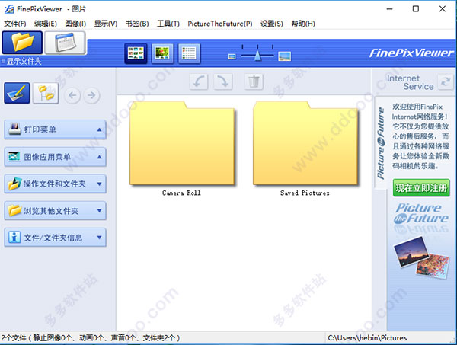
Task: Click the 现在立即注册 register button
Action: point(421,187)
